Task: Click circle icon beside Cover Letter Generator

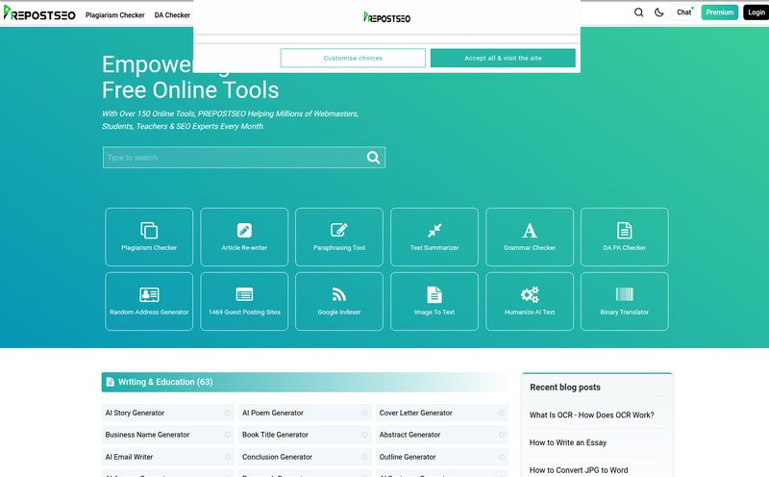Action: [x=501, y=413]
